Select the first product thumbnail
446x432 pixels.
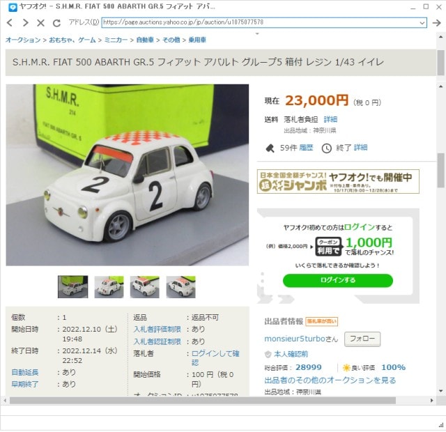point(72,286)
